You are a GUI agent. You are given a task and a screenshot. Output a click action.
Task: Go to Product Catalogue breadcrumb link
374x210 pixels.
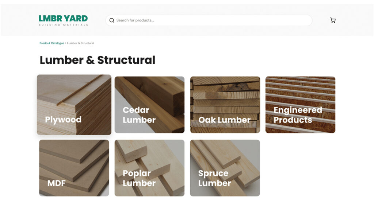[52, 43]
